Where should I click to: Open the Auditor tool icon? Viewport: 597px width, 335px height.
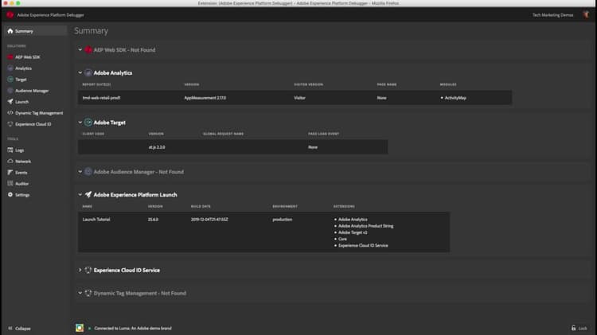10,184
